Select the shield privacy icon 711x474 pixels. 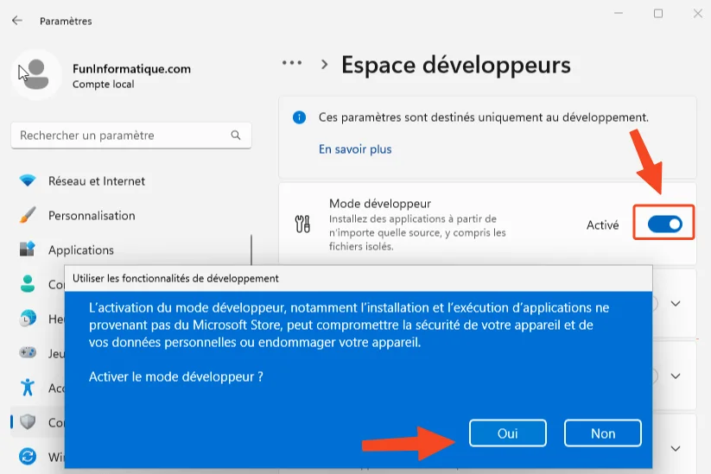click(28, 422)
